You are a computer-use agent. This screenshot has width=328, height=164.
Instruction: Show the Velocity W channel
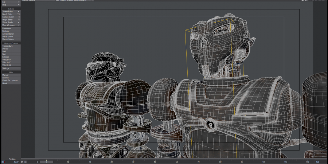click(x=11, y=65)
